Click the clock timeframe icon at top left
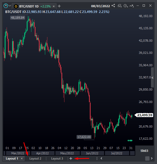This screenshot has height=164, width=157. coord(6,6)
